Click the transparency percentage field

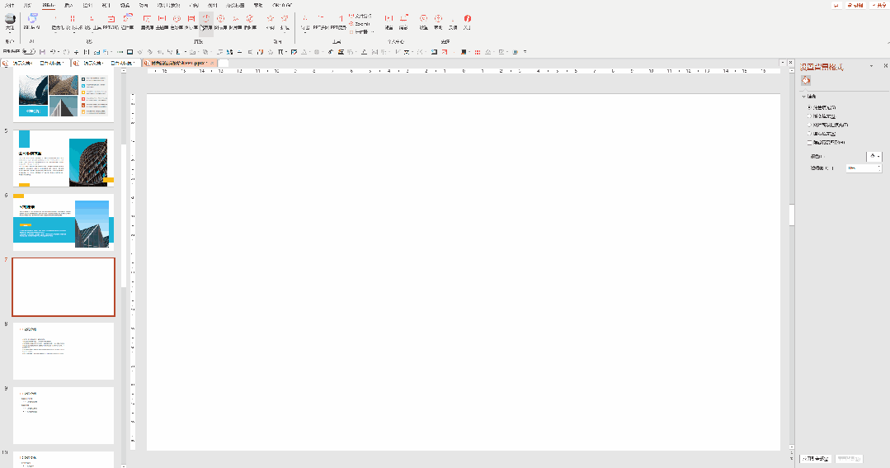point(861,168)
